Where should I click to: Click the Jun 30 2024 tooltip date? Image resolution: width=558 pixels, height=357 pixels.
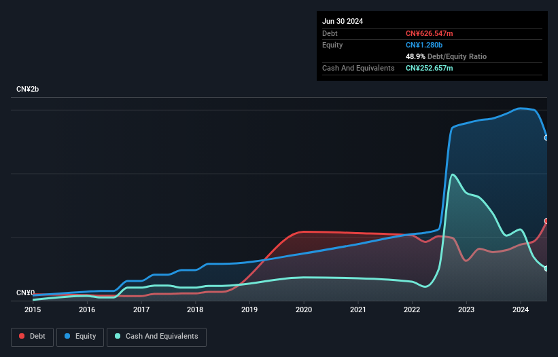point(343,21)
